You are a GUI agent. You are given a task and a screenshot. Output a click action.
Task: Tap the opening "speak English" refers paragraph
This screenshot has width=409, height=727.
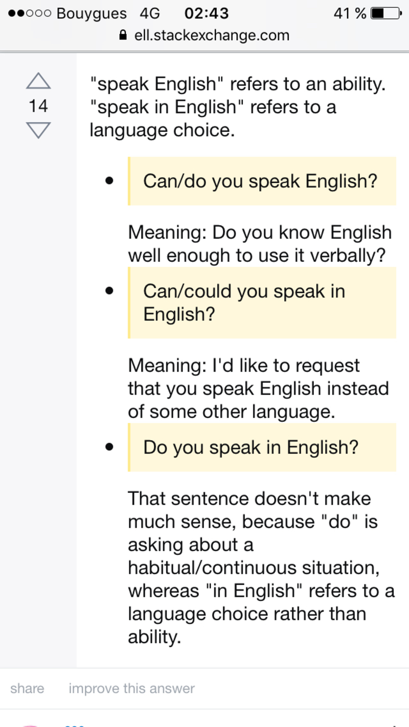(x=238, y=107)
